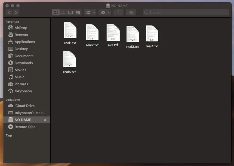Viewport: 234px width, 166px height.
Task: Go back with the left chevron
Action: pos(9,12)
